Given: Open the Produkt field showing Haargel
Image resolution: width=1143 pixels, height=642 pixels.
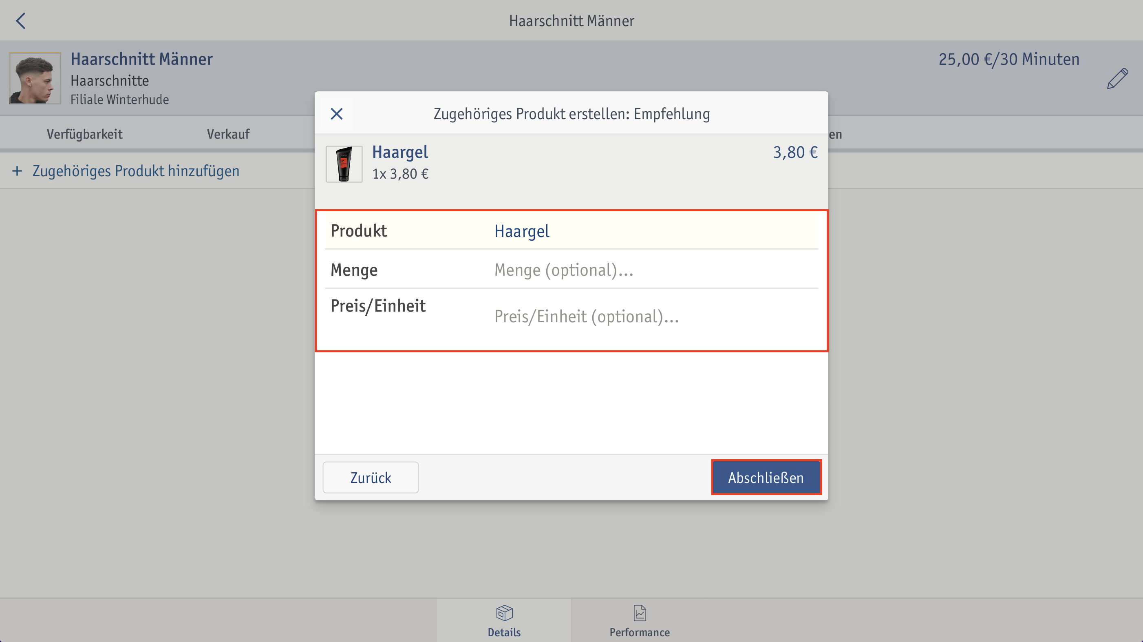Looking at the screenshot, I should tap(571, 231).
